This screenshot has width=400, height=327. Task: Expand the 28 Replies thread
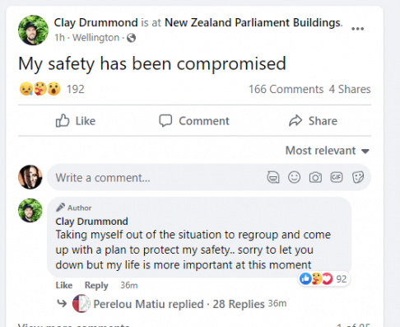tap(239, 304)
